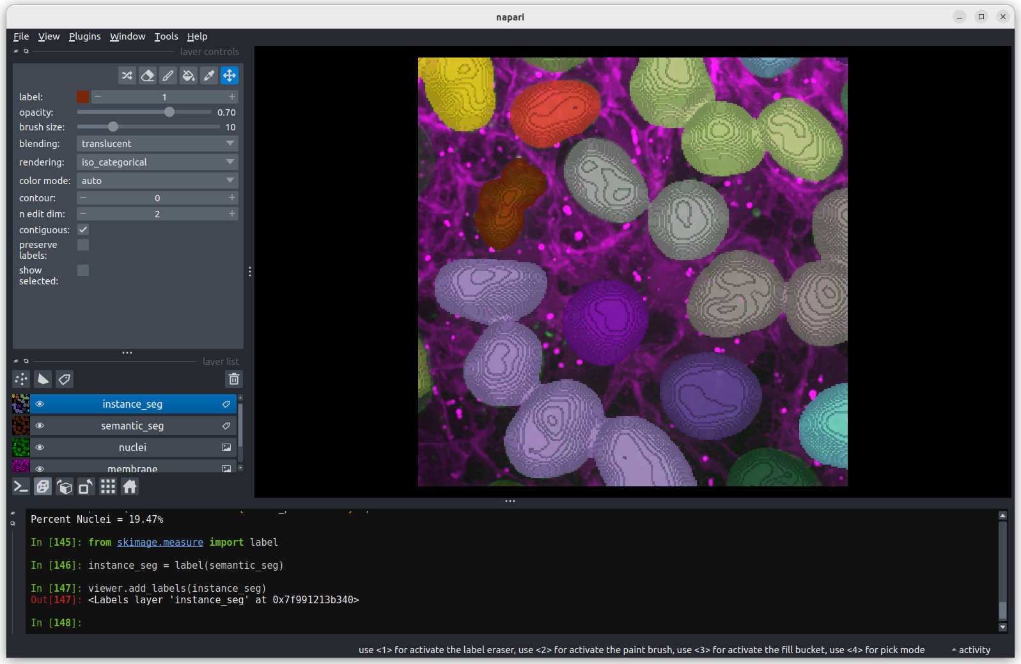The height and width of the screenshot is (664, 1021).
Task: Float the layer controls dock panel
Action: coord(26,51)
